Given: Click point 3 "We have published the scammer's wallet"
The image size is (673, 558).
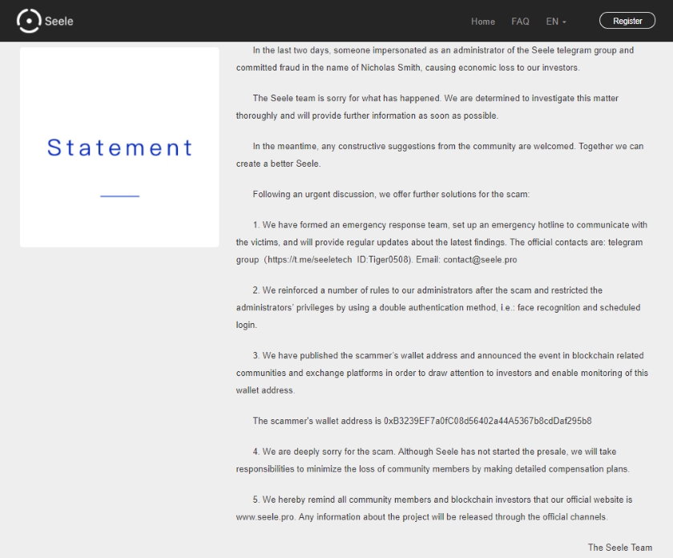Looking at the screenshot, I should click(x=442, y=373).
